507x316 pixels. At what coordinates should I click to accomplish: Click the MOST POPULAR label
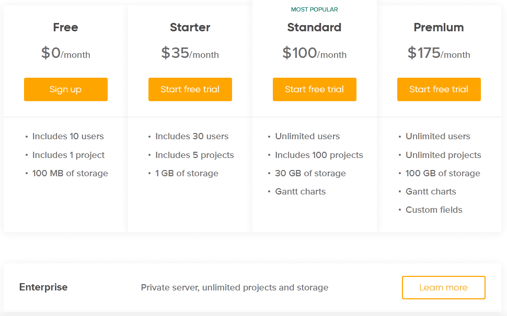[314, 9]
